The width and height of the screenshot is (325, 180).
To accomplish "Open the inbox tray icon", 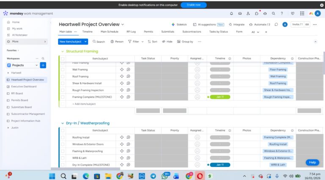I will 240,14.
